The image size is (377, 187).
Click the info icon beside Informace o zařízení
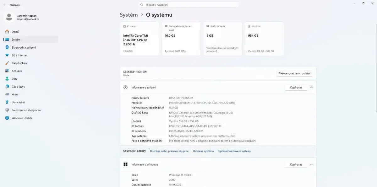[125, 88]
